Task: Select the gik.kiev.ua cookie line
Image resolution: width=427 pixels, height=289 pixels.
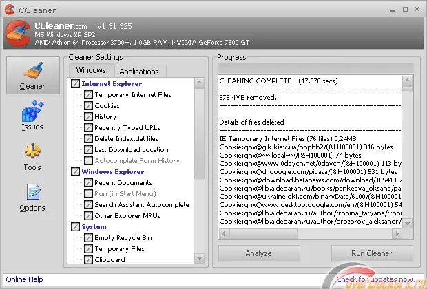Action: (x=306, y=147)
